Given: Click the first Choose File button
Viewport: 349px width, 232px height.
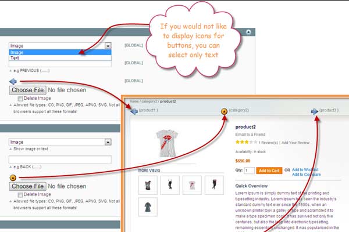Looking at the screenshot, I should coord(27,90).
